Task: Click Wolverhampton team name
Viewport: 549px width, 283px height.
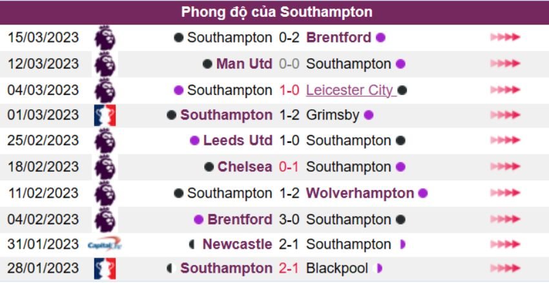Action: (360, 193)
